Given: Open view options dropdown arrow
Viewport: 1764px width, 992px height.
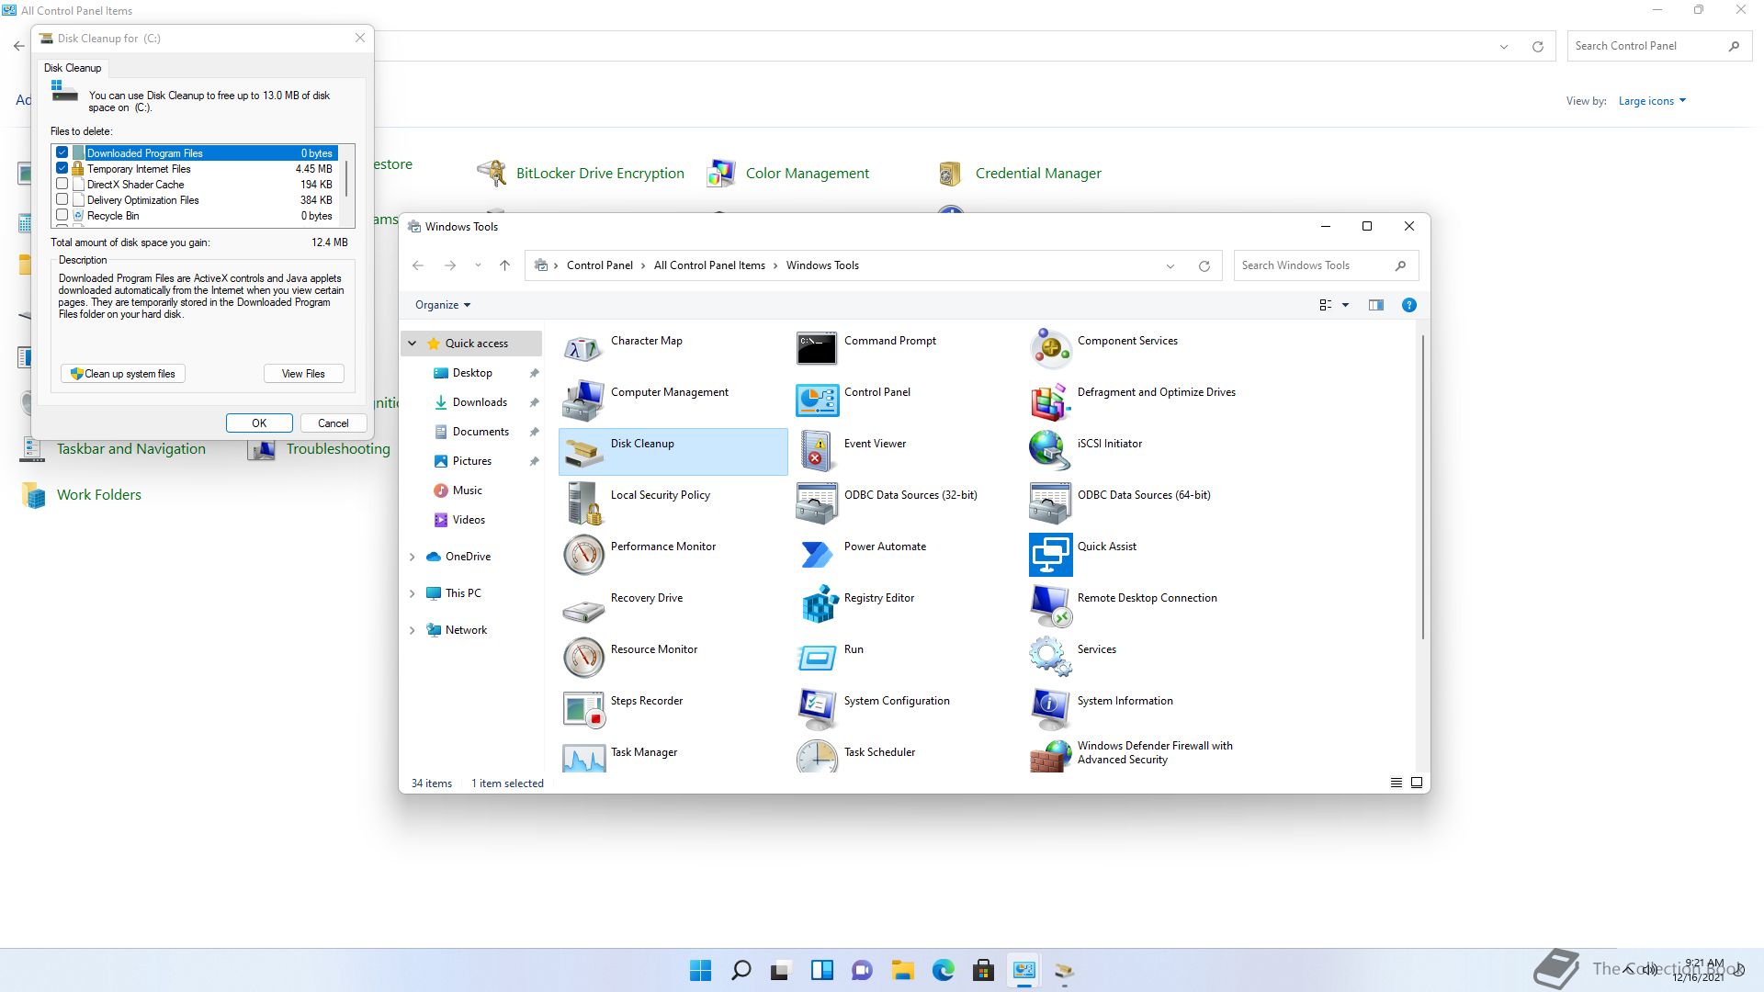Looking at the screenshot, I should 1346,305.
